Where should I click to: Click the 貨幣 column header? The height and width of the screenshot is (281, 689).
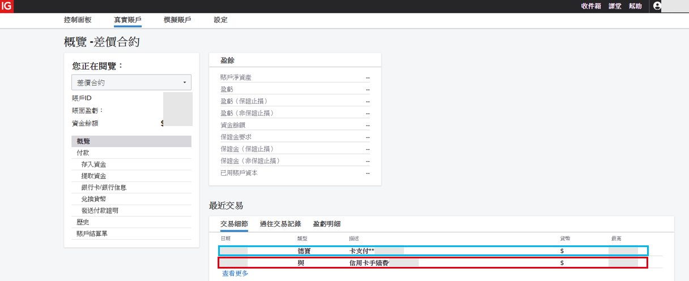[x=564, y=239]
